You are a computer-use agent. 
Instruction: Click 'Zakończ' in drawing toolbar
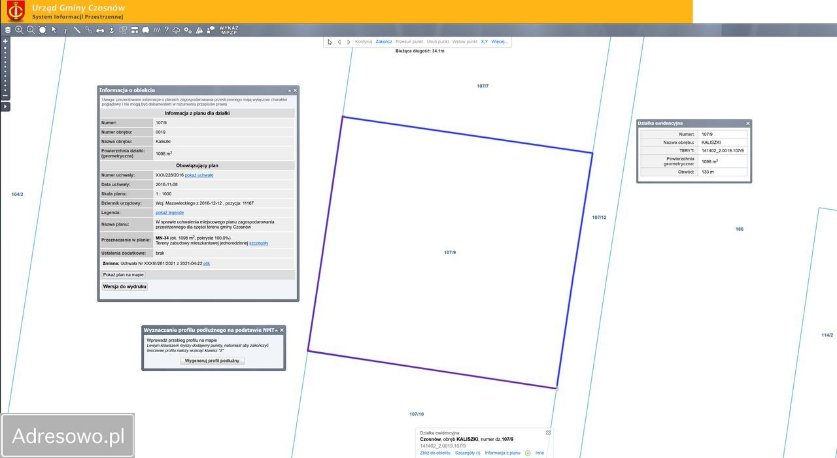(x=384, y=42)
